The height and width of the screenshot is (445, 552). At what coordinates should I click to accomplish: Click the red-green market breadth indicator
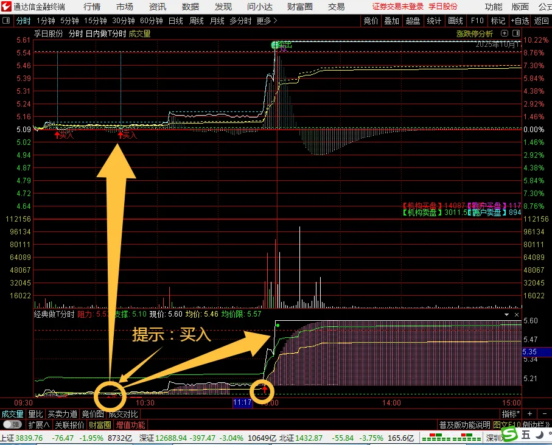coord(452,438)
